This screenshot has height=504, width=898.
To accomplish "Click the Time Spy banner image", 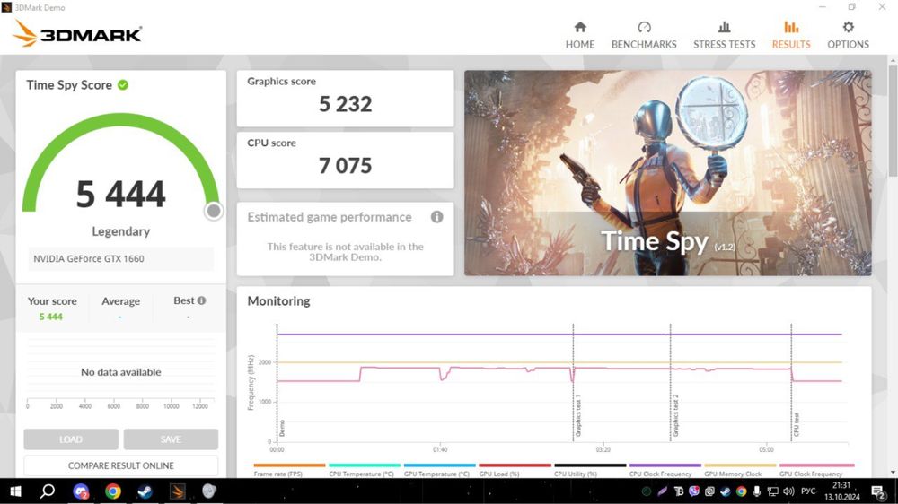I will (x=668, y=173).
